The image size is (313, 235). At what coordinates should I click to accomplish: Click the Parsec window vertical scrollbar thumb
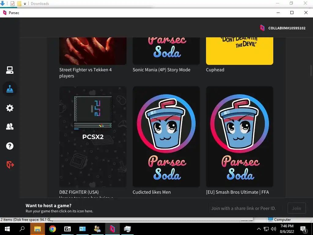tap(311, 70)
